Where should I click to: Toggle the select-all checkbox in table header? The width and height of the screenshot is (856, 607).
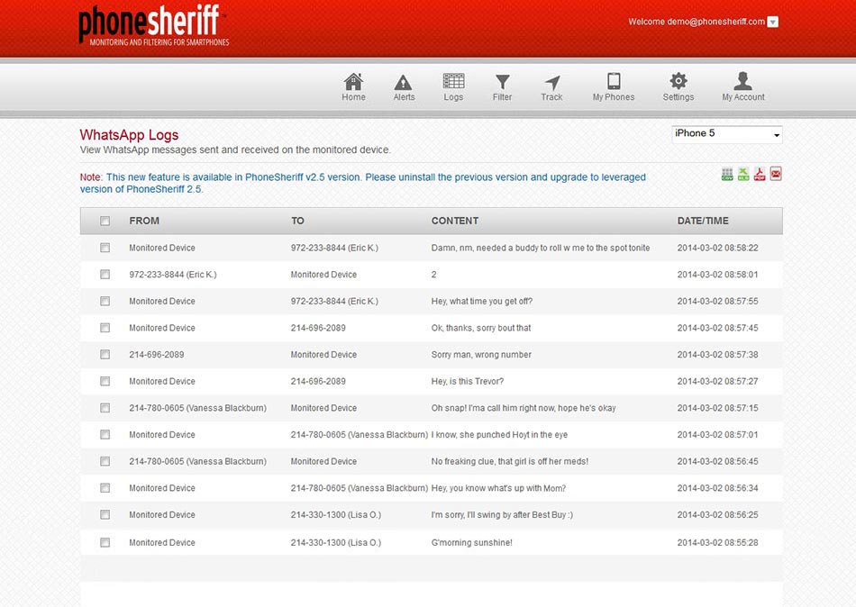[105, 220]
